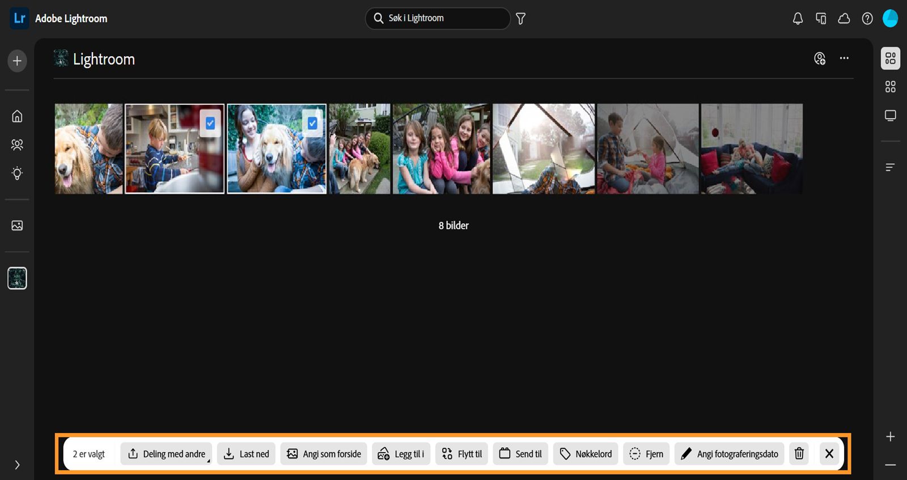Switch to square grid view
Image resolution: width=907 pixels, height=480 pixels.
(x=891, y=87)
